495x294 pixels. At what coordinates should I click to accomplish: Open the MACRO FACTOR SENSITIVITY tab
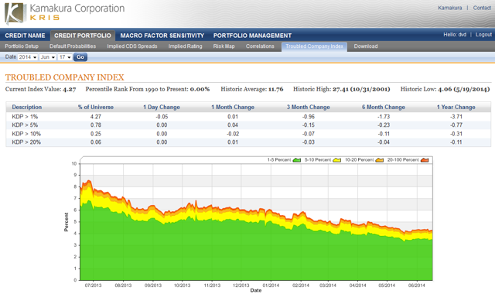pyautogui.click(x=162, y=36)
